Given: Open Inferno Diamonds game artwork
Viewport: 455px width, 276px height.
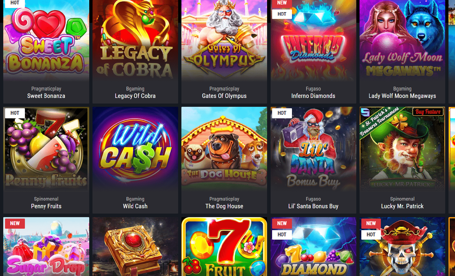Looking at the screenshot, I should pos(313,41).
